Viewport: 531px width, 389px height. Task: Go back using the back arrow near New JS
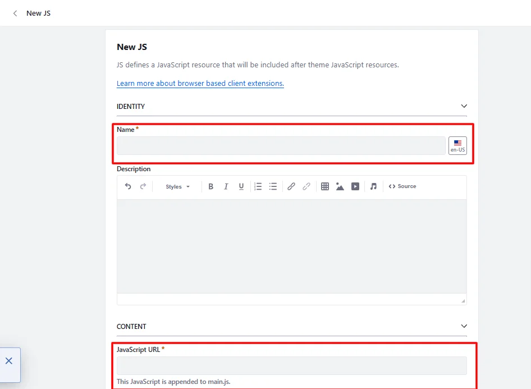click(x=14, y=13)
